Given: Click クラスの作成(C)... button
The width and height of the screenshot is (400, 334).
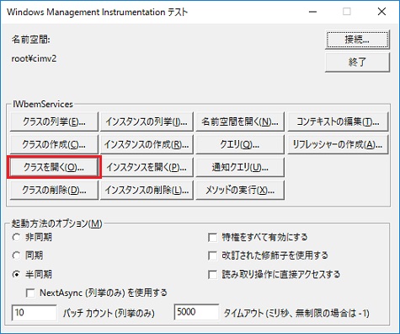Looking at the screenshot, I should pyautogui.click(x=54, y=144).
